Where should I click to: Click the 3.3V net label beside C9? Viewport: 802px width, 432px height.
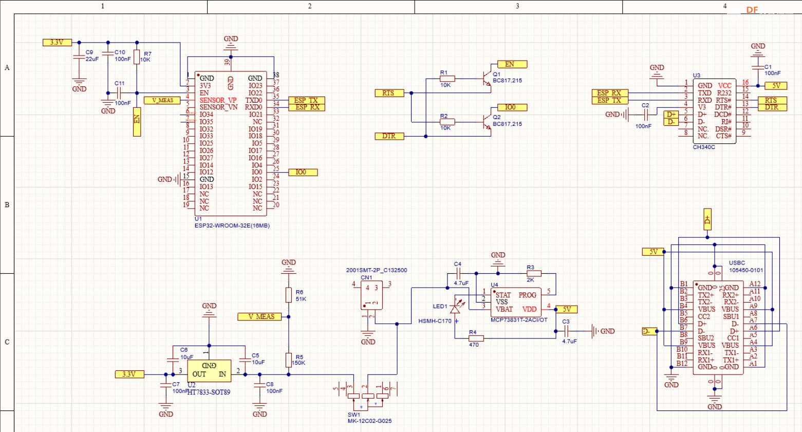pyautogui.click(x=57, y=43)
